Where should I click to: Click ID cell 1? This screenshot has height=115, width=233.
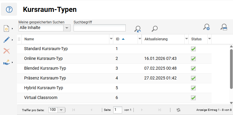point(117,49)
